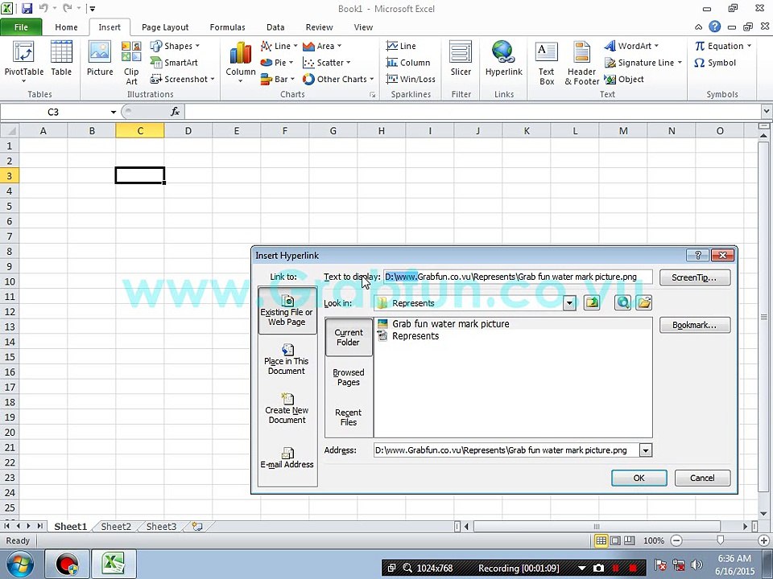Viewport: 773px width, 579px height.
Task: Insert a Column chart
Action: [241, 63]
